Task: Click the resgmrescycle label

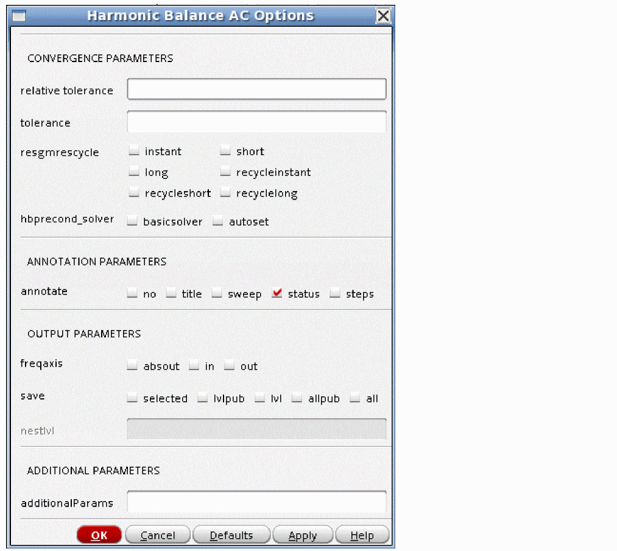Action: [60, 152]
